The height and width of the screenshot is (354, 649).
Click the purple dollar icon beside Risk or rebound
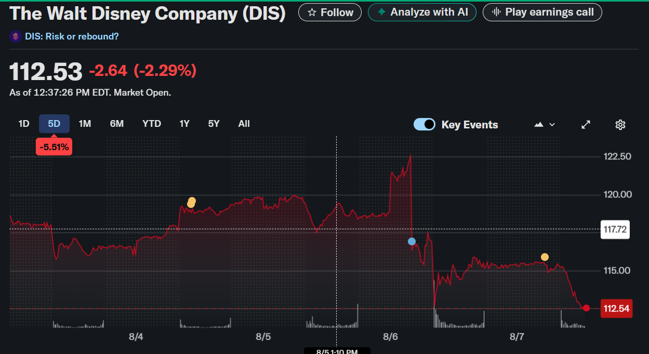(x=15, y=36)
